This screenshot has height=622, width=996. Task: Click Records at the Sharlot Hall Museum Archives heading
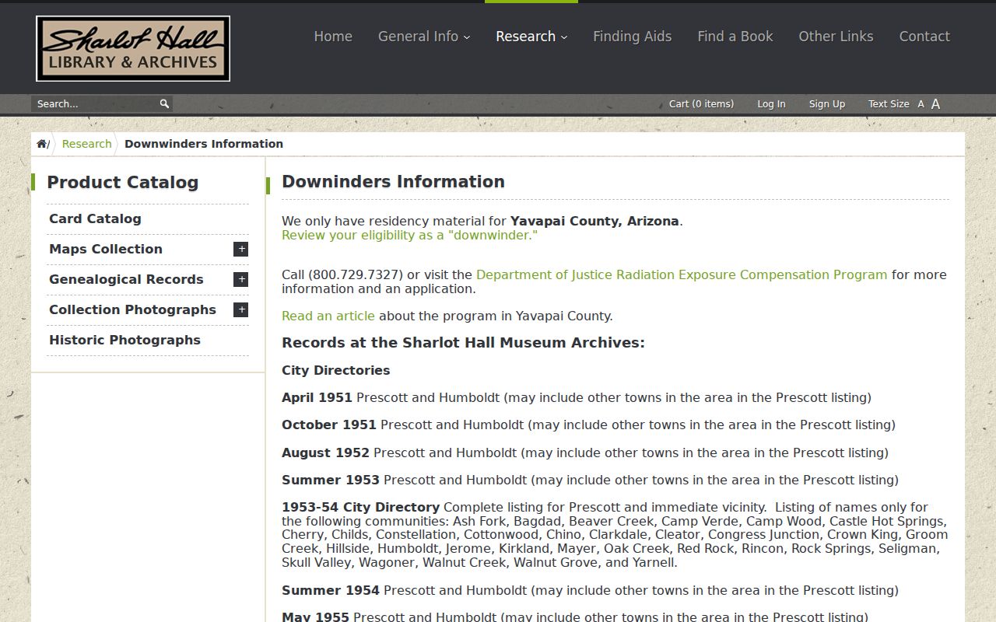click(x=463, y=343)
